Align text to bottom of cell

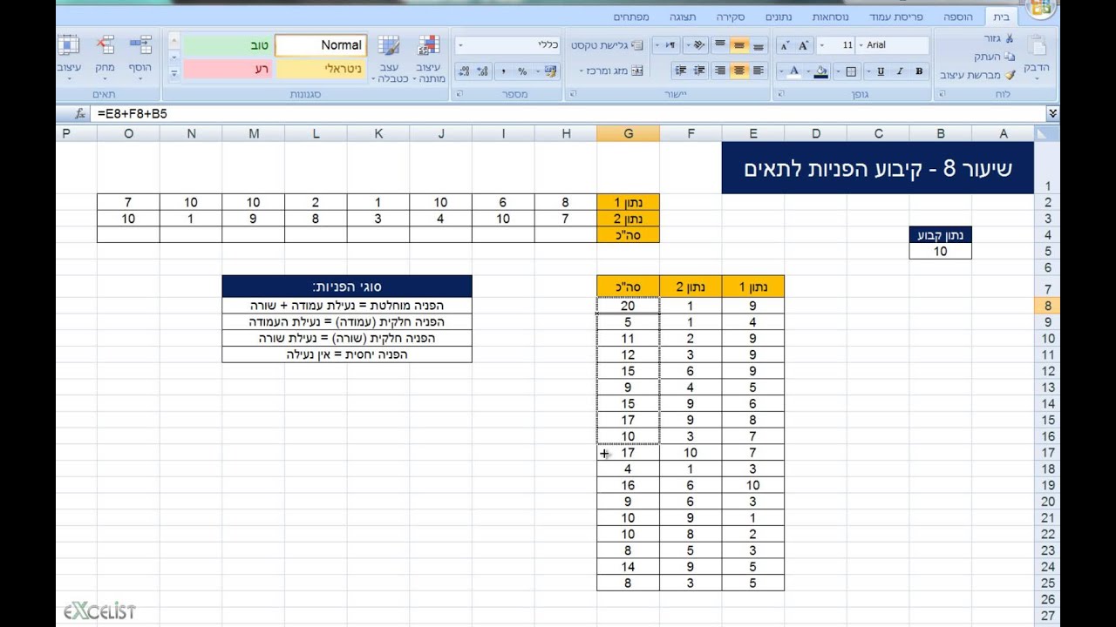pos(758,44)
